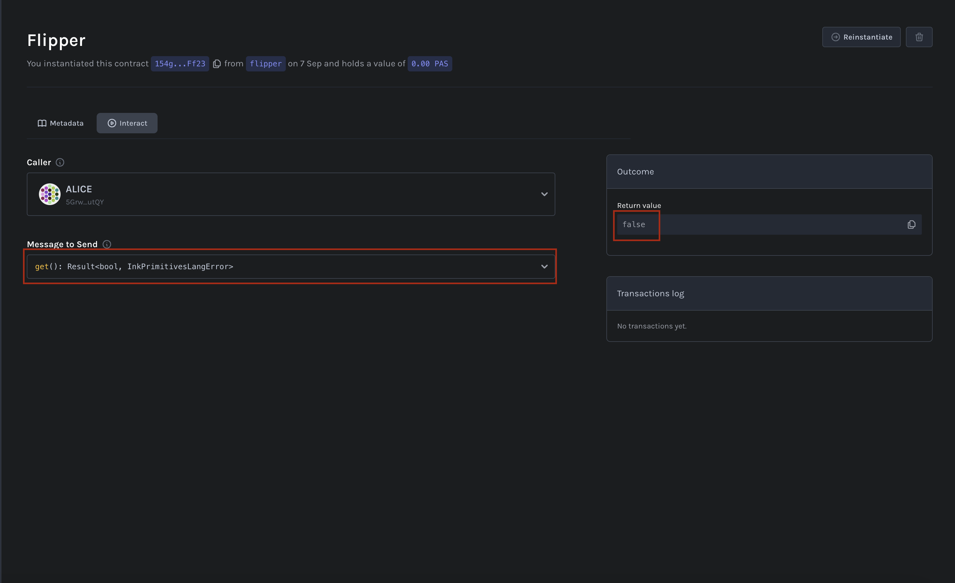Switch to the Metadata tab

[61, 123]
